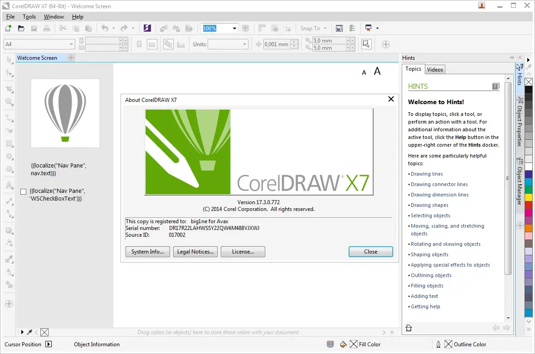Open the Options icon in toolbar
This screenshot has height=354, width=535.
click(x=352, y=28)
